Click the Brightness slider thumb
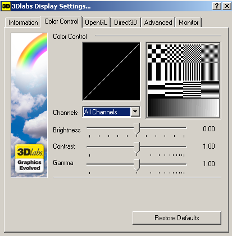 (137, 128)
